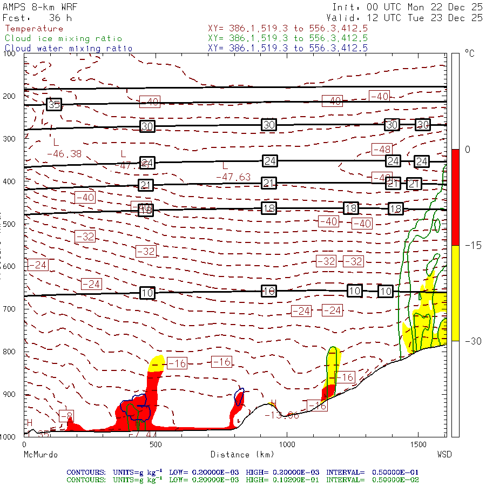
Task: Click the green 'Cloud ice mixing ratio' label
Action: tap(64, 38)
